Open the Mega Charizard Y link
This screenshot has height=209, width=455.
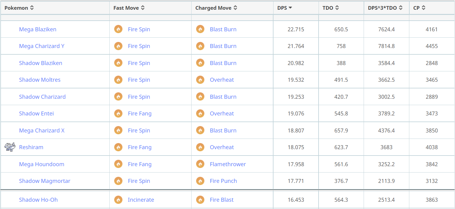[x=42, y=46]
